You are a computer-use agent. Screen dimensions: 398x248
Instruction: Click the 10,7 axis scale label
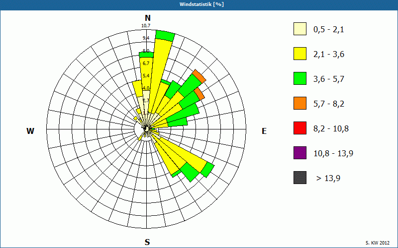tap(146, 26)
